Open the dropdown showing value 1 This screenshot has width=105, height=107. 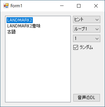87,38
